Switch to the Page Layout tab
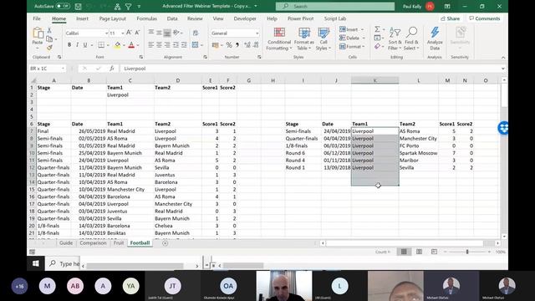The height and width of the screenshot is (301, 535). click(113, 18)
